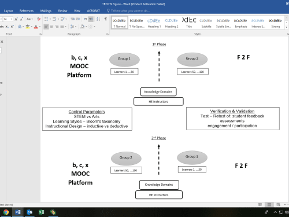Screen dimensions: 289x217
Task: Close the left navigation pane
Action: (x=2, y=42)
